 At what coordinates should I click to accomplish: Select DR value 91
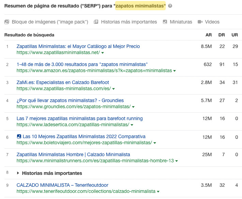click(222, 64)
